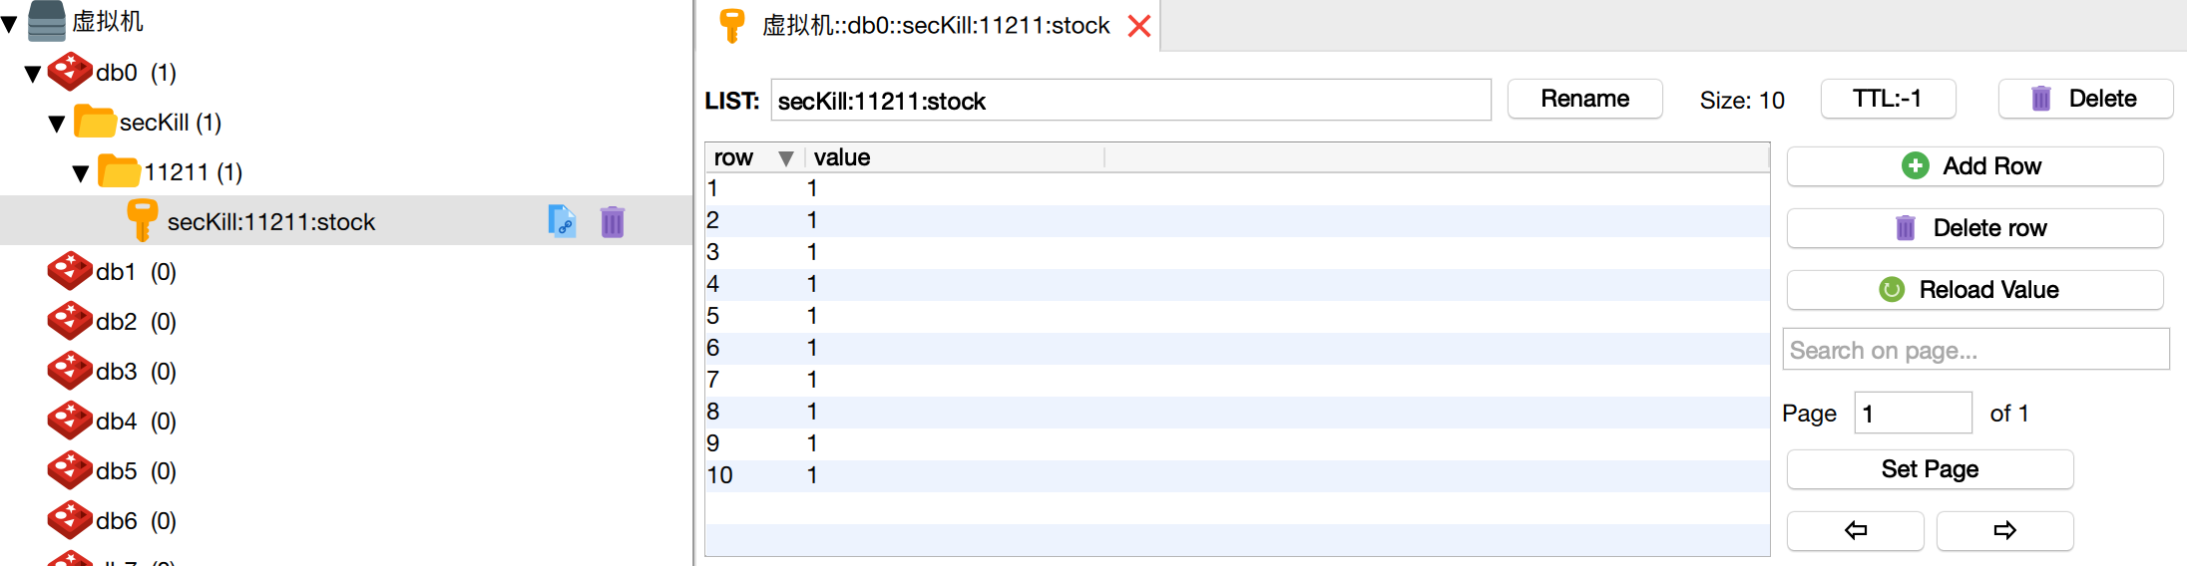Go to the previous page with left arrow
The image size is (2187, 566).
[1855, 530]
